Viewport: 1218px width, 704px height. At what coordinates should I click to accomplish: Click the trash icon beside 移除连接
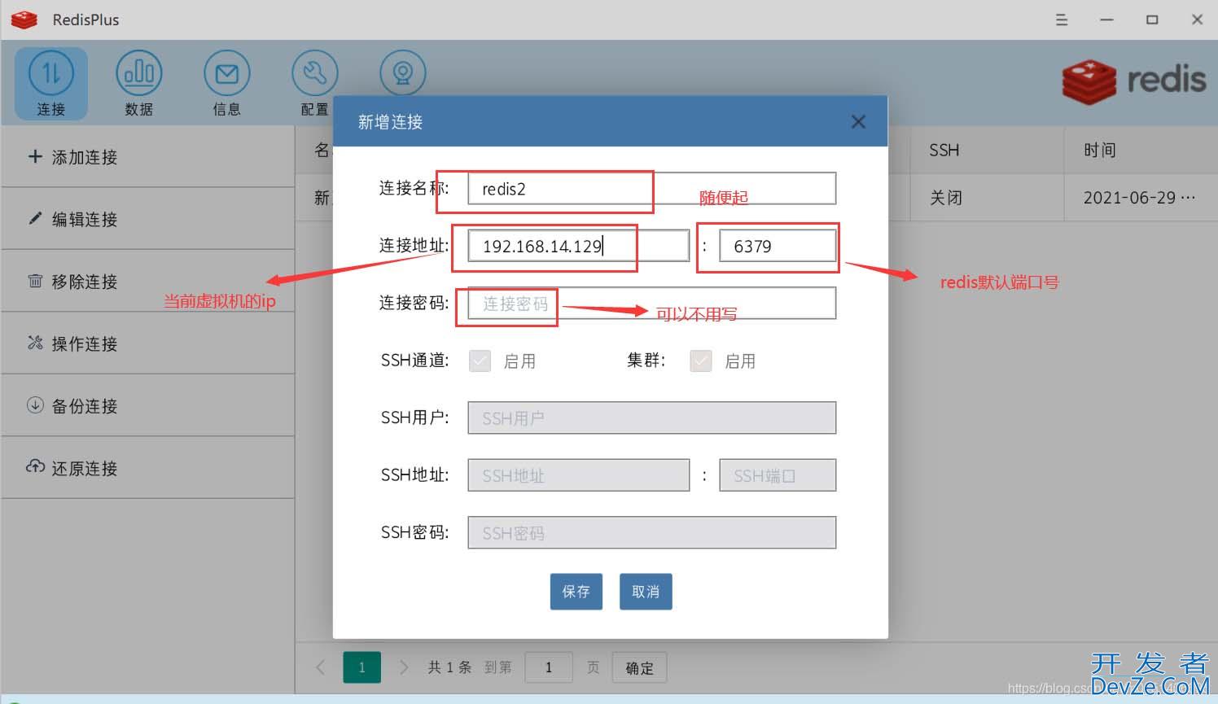click(x=35, y=281)
